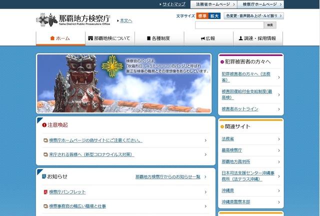Image resolution: width=320 pixels, height=216 pixels.
Task: Open the サイトマップ link
Action: (x=174, y=4)
